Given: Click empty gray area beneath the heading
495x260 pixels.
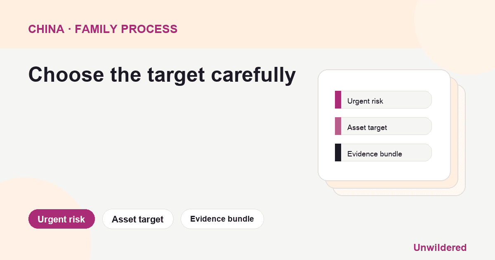Looking at the screenshot, I should pyautogui.click(x=165, y=144).
